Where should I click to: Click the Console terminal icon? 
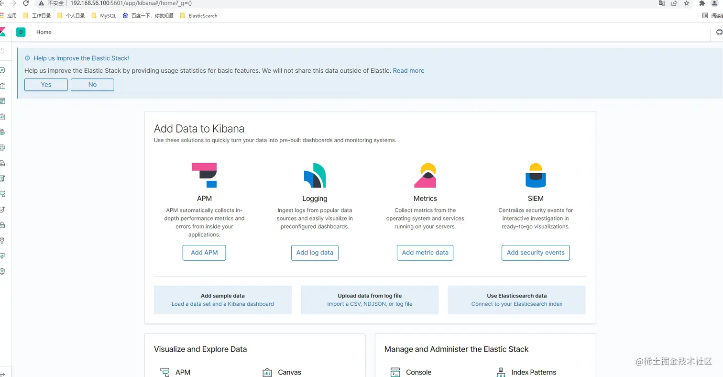[395, 372]
